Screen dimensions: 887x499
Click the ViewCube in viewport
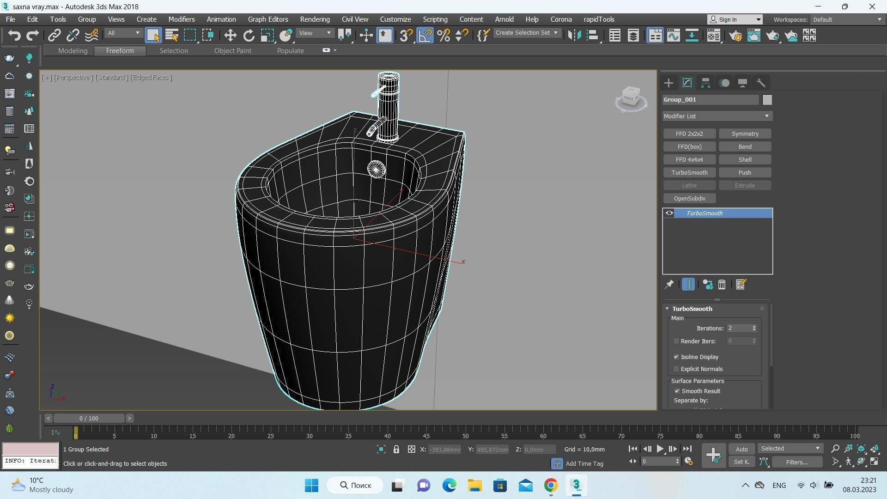(631, 98)
